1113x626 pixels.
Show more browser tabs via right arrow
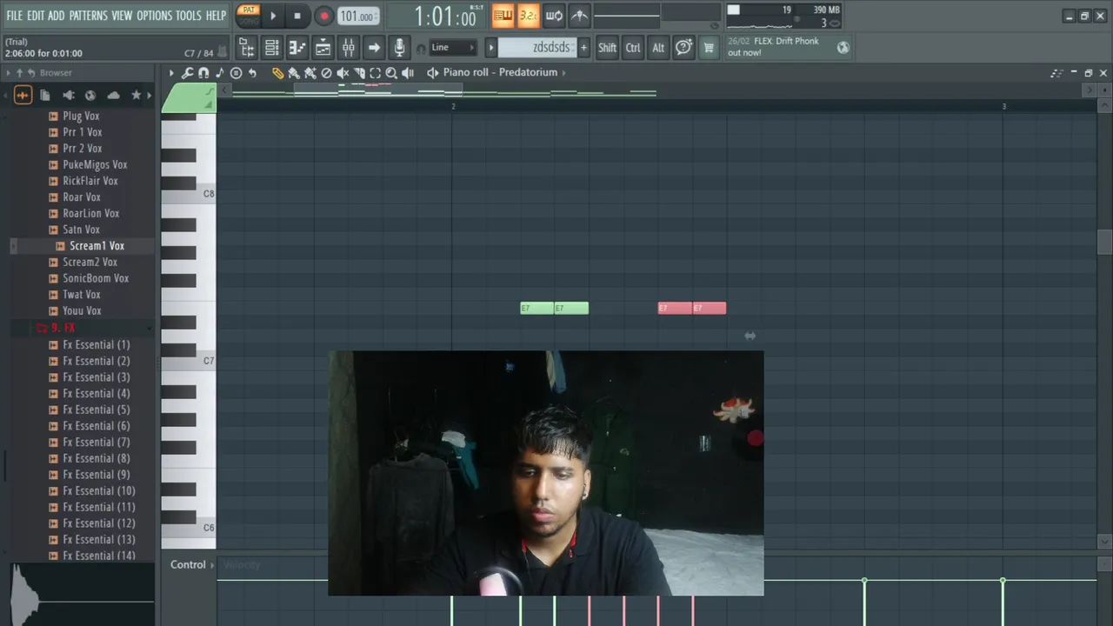click(x=150, y=95)
